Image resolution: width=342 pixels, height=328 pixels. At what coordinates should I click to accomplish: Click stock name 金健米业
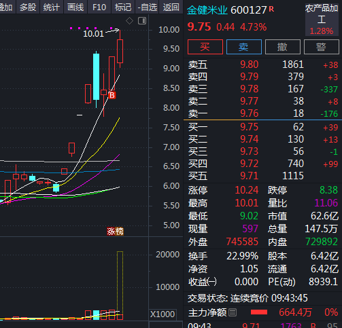pyautogui.click(x=207, y=10)
